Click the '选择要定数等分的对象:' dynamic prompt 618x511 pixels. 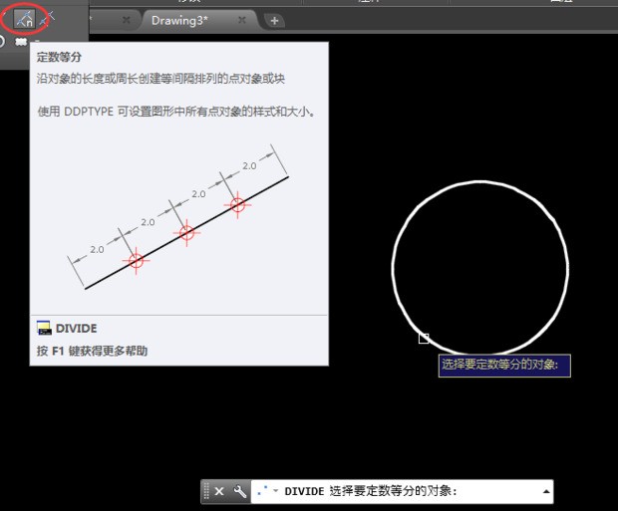click(x=504, y=366)
